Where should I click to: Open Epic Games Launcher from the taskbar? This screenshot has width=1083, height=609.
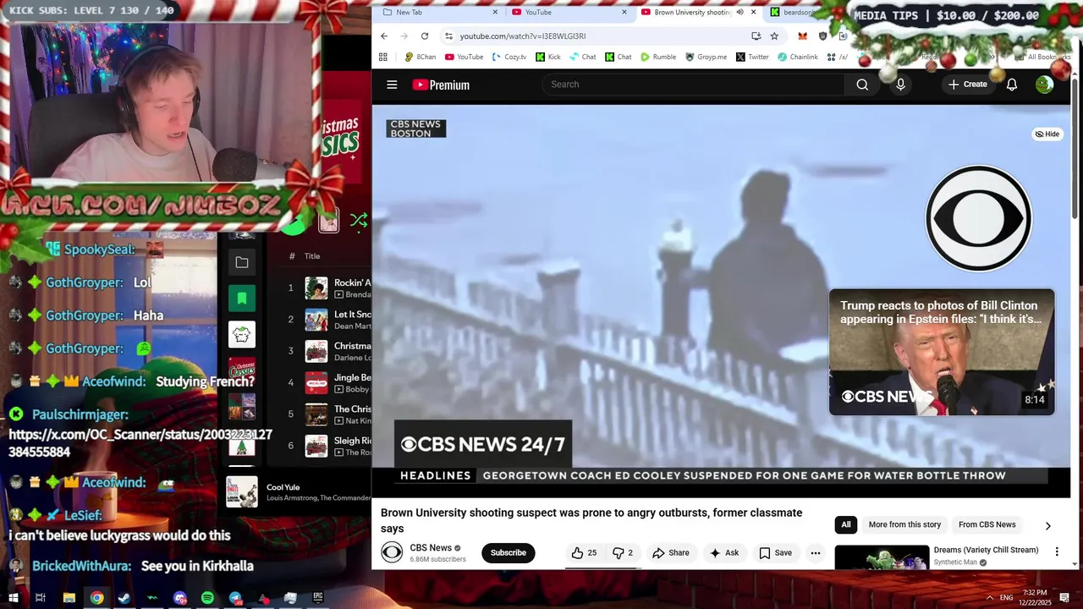(318, 598)
